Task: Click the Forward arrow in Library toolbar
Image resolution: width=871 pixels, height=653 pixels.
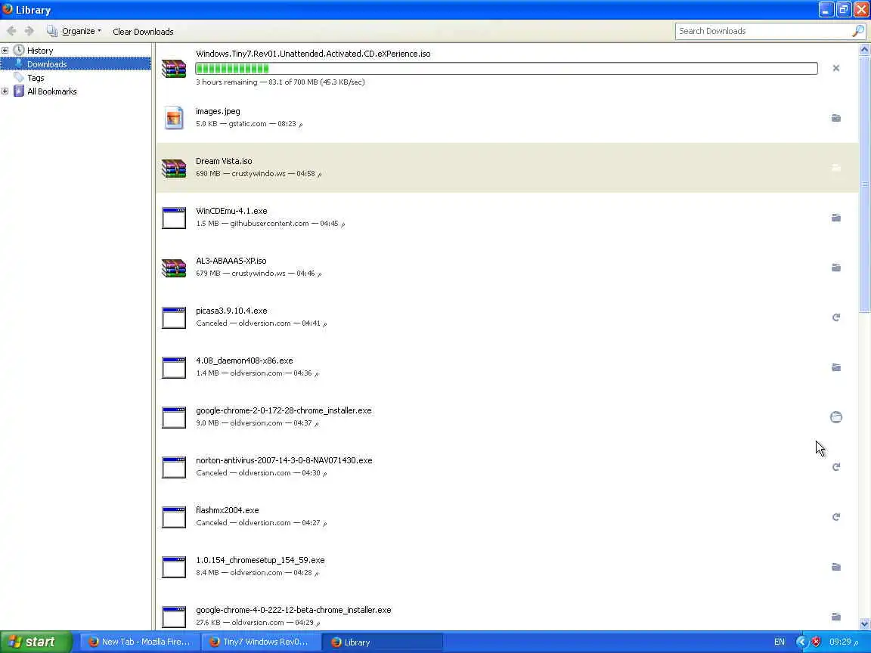Action: point(29,31)
